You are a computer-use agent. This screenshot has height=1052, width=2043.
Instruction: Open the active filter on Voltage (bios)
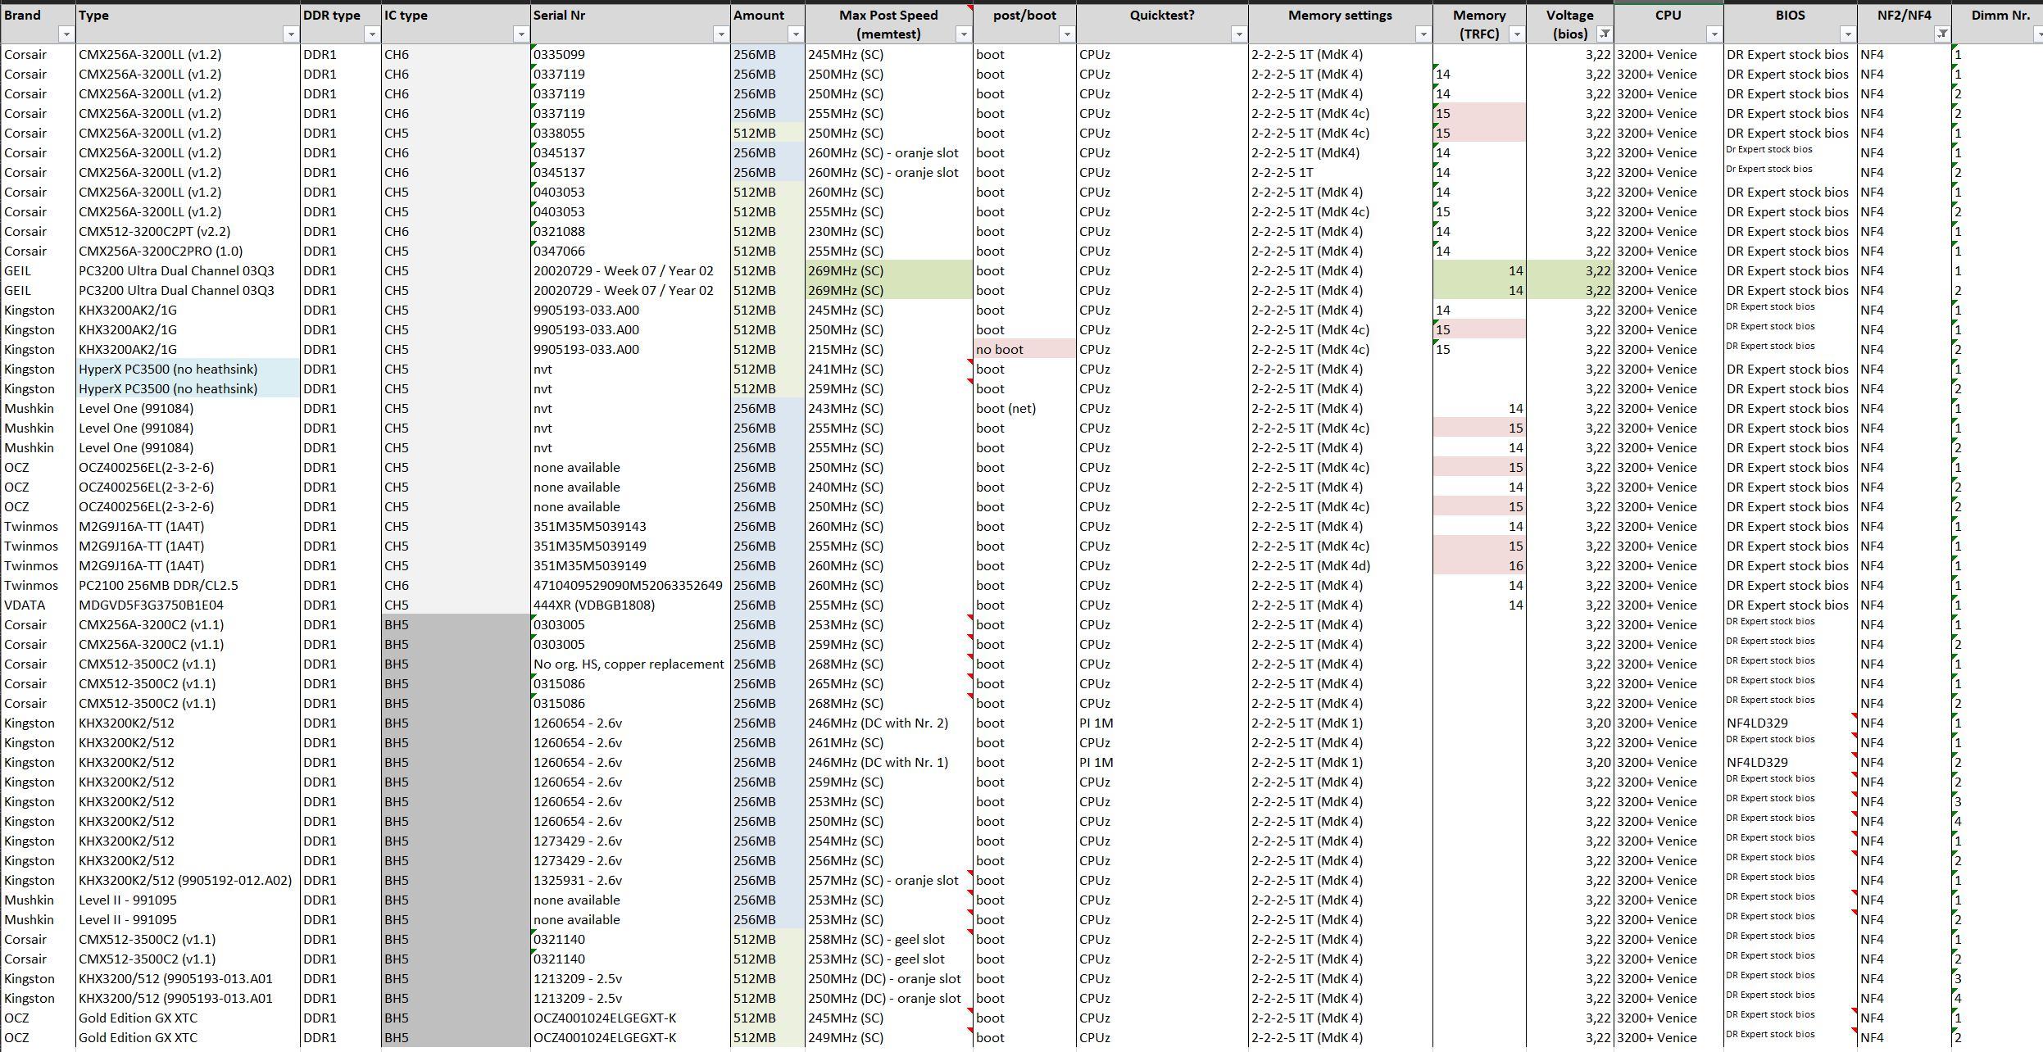click(x=1605, y=34)
